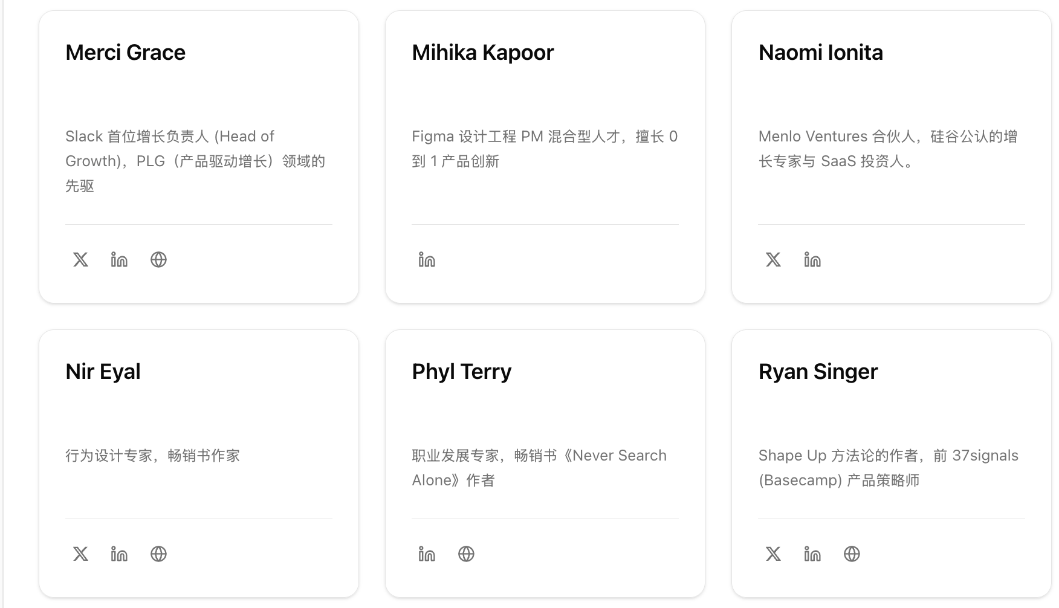Visit Merci Grace's website globe icon

tap(158, 260)
